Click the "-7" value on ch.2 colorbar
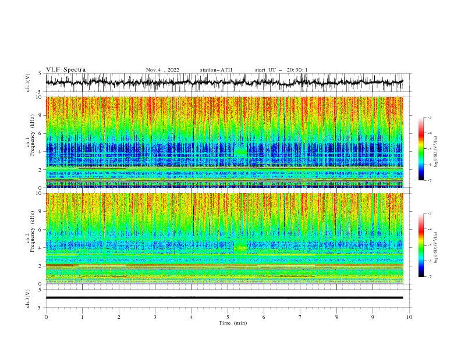 point(430,276)
